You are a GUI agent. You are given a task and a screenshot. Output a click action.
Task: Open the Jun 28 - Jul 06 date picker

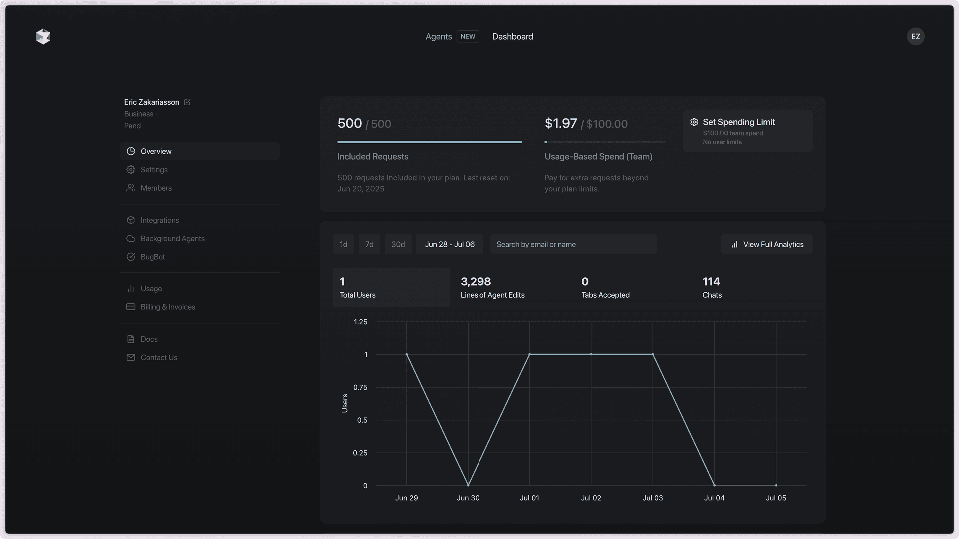click(449, 244)
